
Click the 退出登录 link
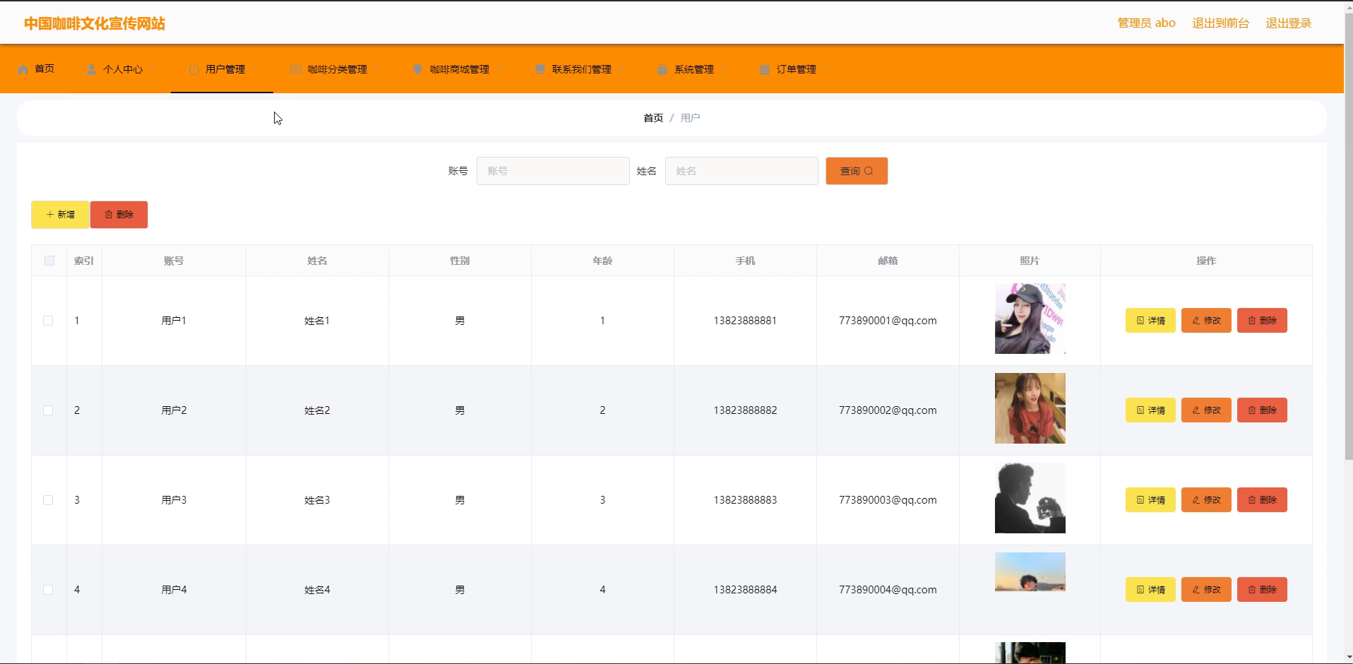coord(1288,23)
